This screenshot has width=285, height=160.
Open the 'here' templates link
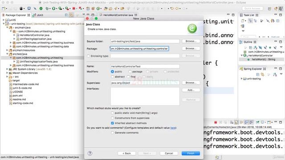coord(173,128)
